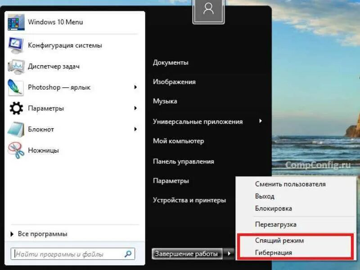Viewport: 360px width, 270px height.
Task: Select Сменить пользователя
Action: (290, 184)
